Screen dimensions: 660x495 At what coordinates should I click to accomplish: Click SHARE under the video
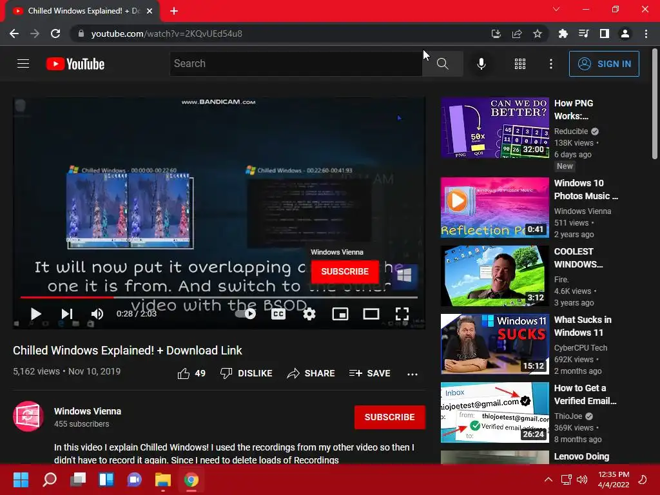[311, 373]
